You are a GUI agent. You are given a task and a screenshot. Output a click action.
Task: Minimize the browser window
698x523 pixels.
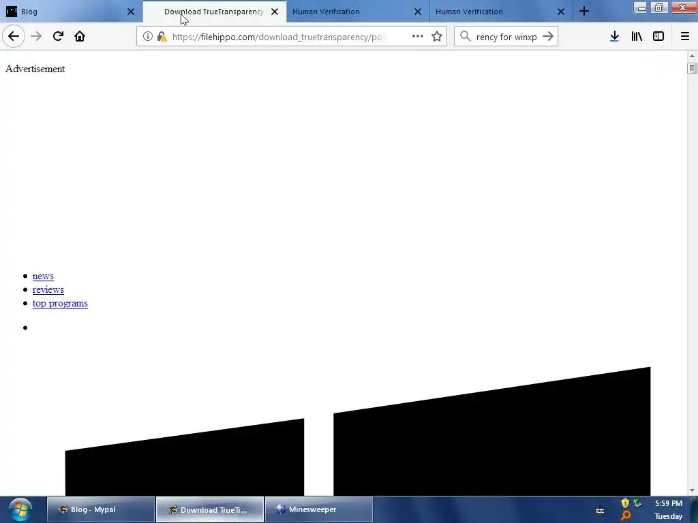pyautogui.click(x=641, y=7)
